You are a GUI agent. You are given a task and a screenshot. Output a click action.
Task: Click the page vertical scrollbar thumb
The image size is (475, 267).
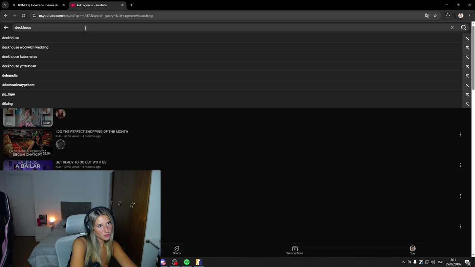click(473, 57)
